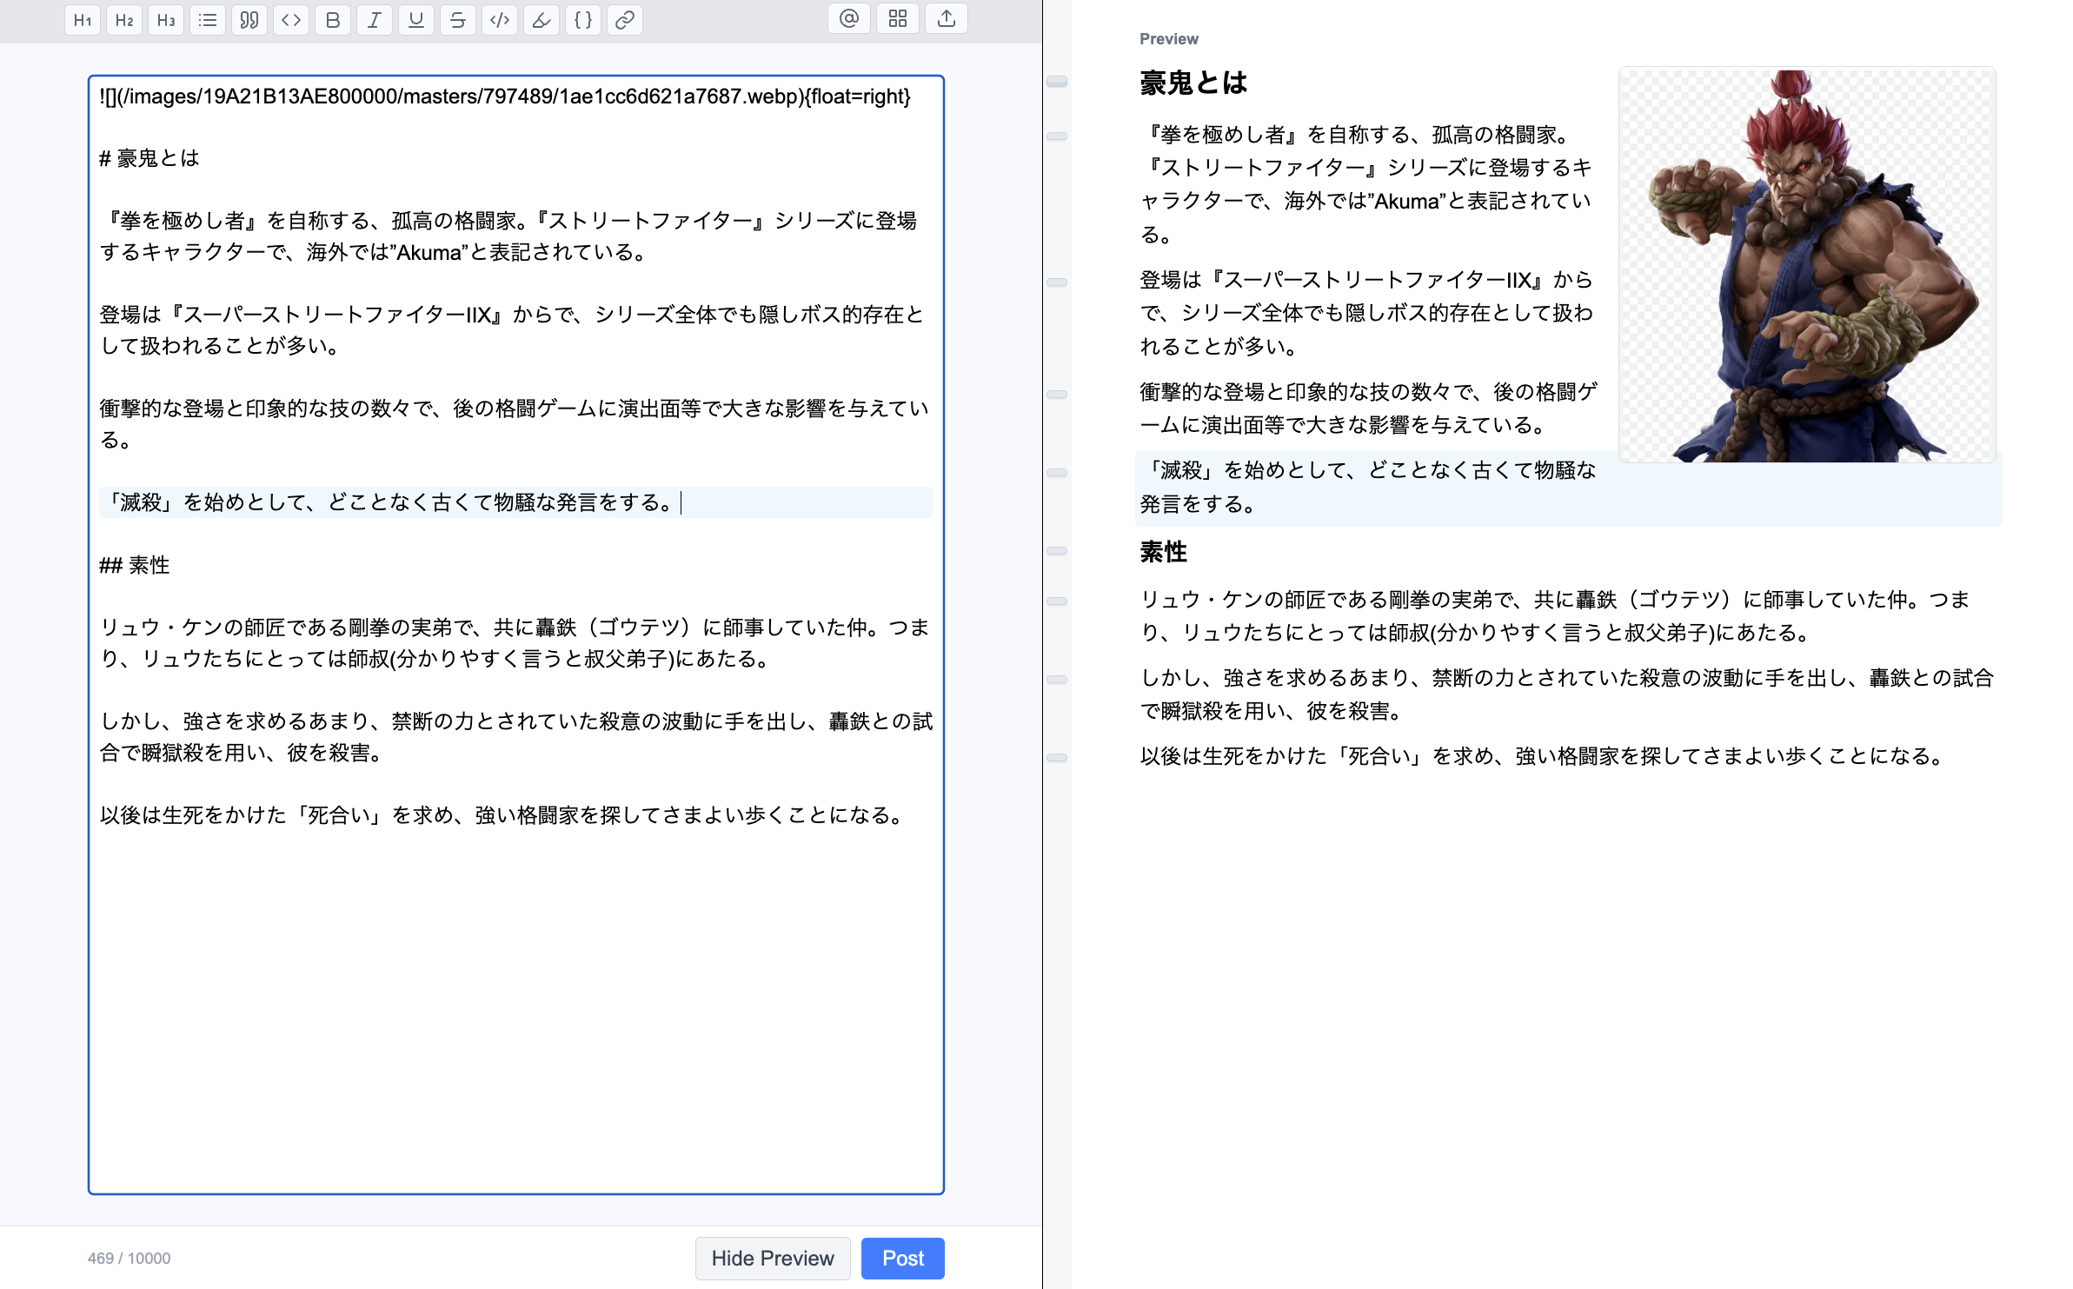Click the Akuma character image in the preview
The height and width of the screenshot is (1289, 2073).
point(1807,265)
